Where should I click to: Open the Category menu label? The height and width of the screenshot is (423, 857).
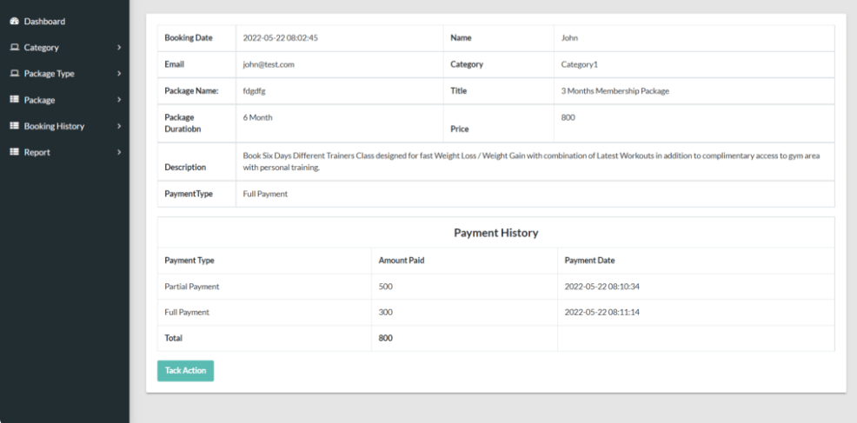[x=41, y=48]
